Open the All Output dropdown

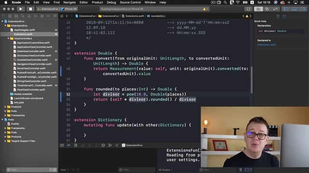[165, 170]
